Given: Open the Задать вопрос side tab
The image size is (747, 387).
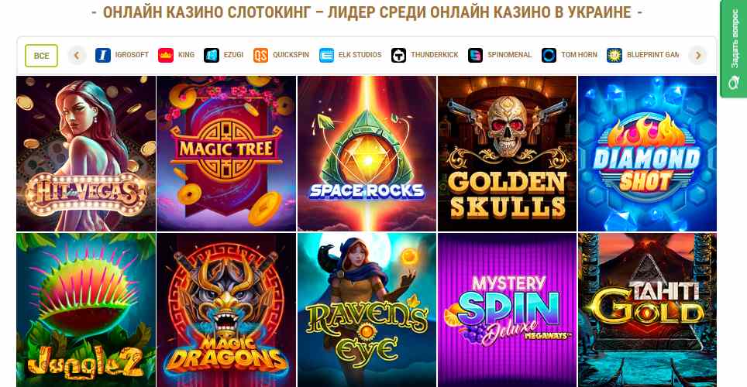Looking at the screenshot, I should (x=734, y=49).
